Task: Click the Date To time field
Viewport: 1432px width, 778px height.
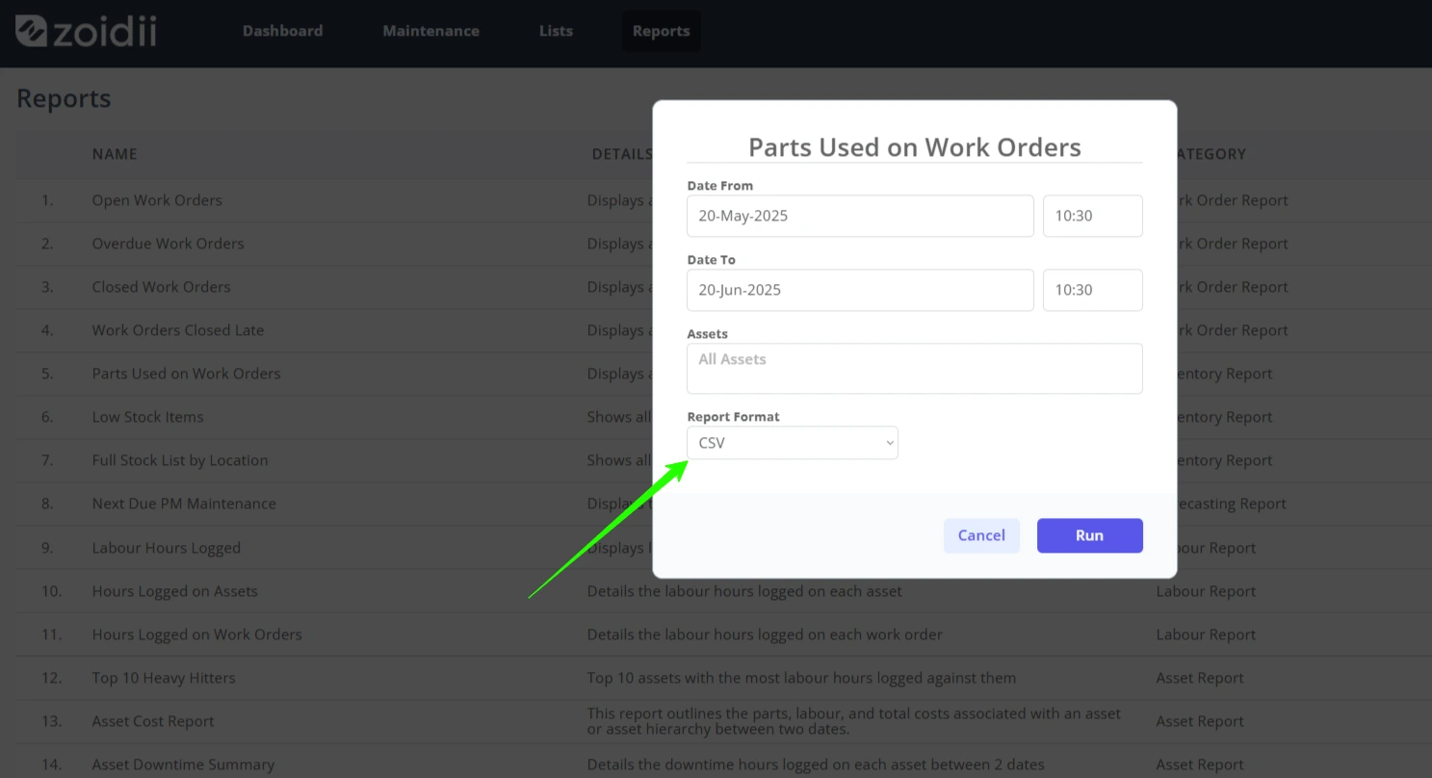Action: point(1092,290)
